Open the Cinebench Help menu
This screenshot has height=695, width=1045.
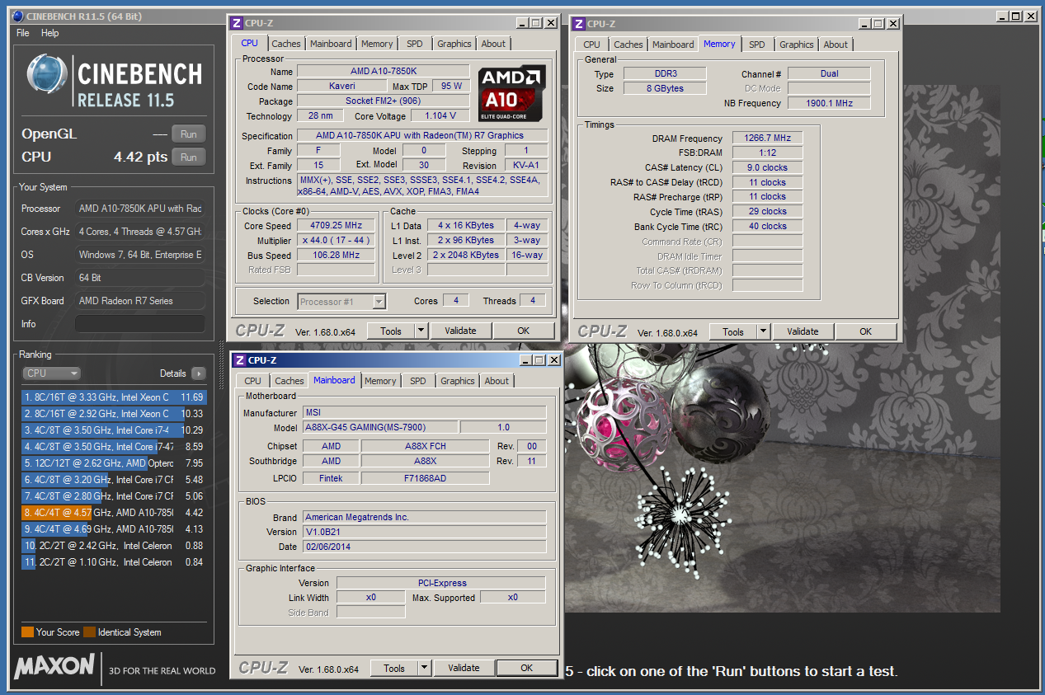50,33
